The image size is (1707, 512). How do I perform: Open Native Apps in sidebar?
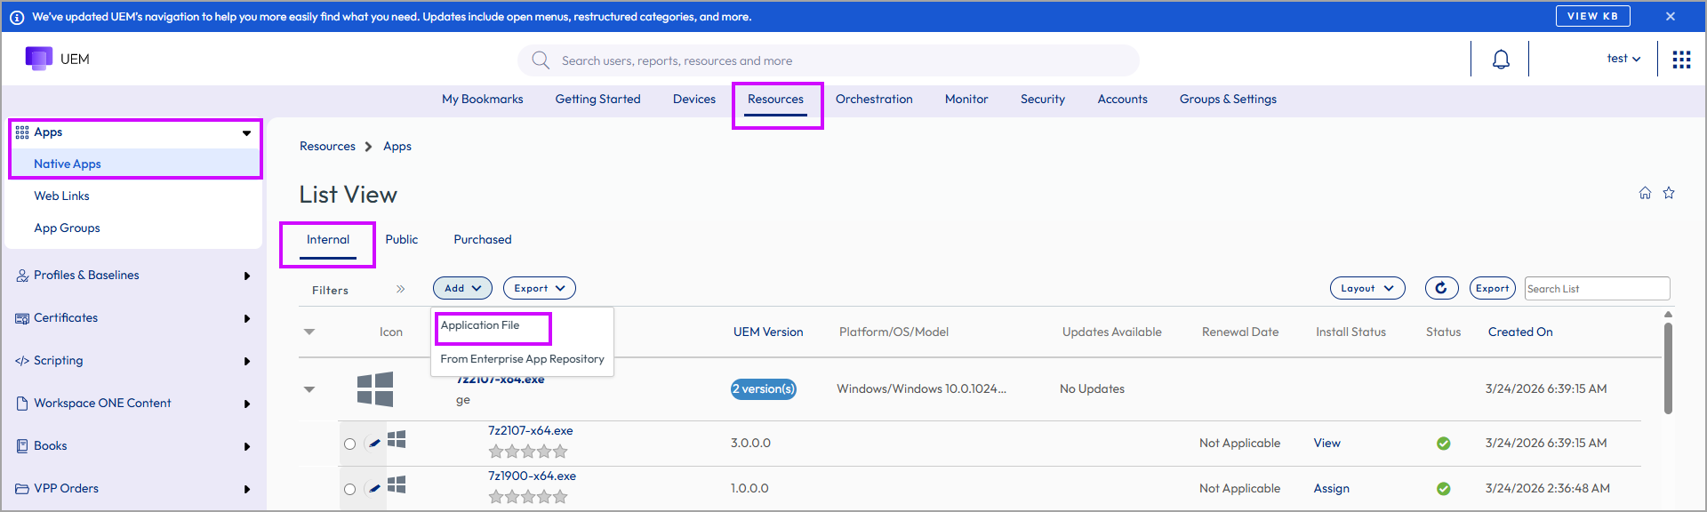click(x=68, y=164)
